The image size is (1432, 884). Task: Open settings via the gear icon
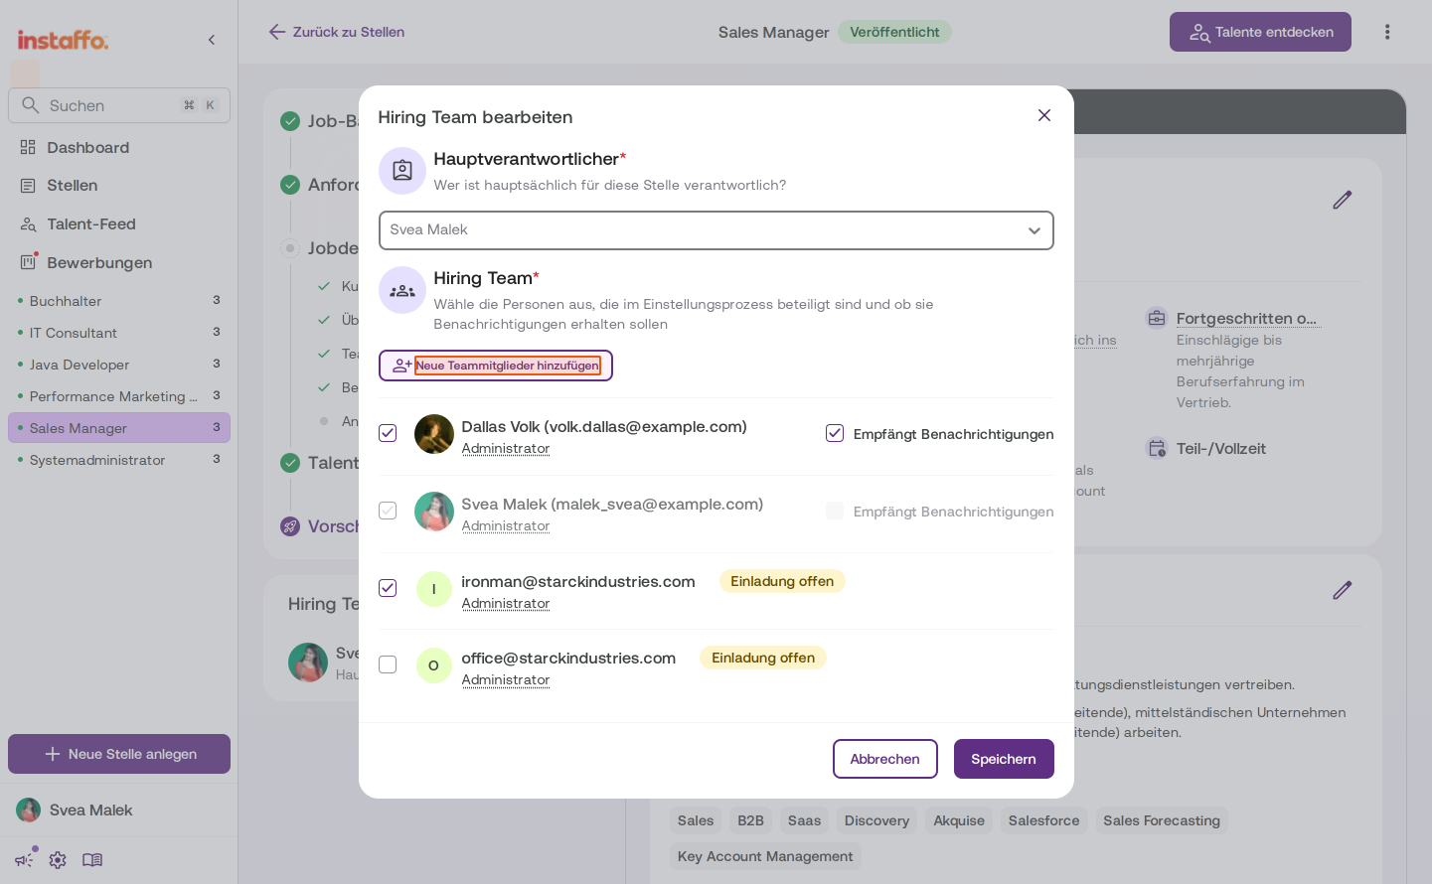[58, 860]
